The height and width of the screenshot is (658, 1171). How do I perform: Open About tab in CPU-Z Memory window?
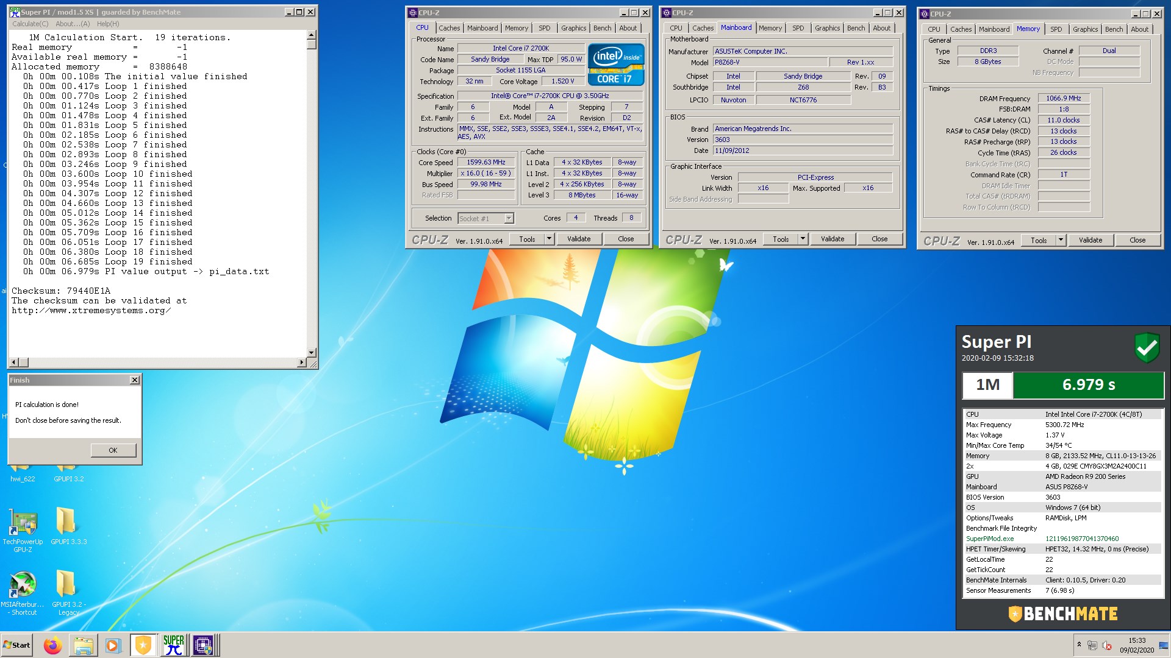click(x=1139, y=29)
